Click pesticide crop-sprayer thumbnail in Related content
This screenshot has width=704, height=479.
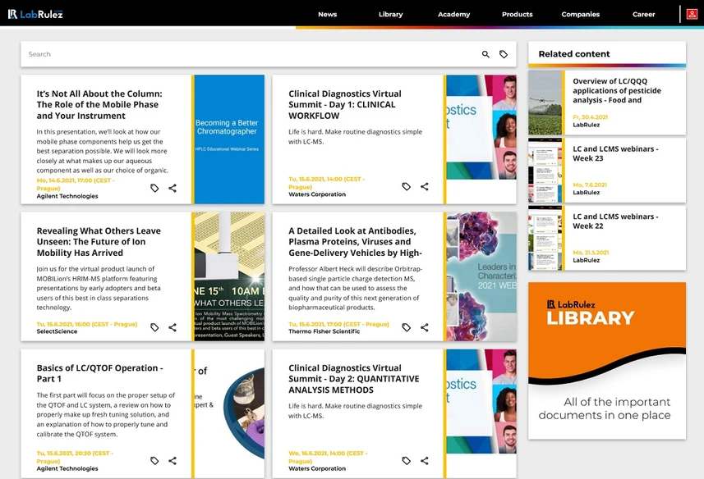545,103
